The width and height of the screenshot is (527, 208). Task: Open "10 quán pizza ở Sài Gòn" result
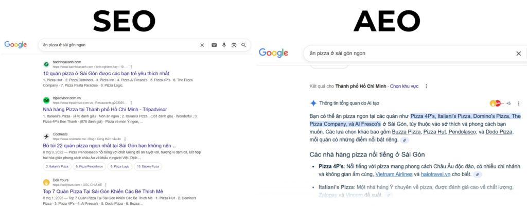(106, 74)
